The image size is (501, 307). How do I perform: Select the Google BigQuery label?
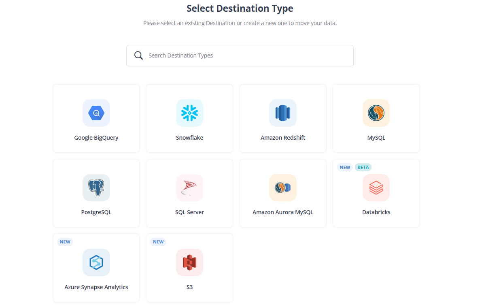pyautogui.click(x=96, y=138)
